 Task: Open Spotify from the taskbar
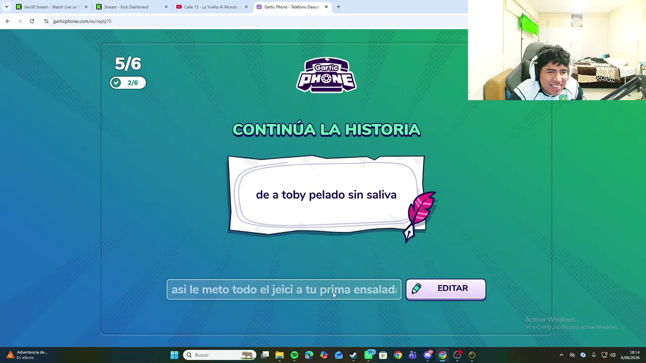294,355
